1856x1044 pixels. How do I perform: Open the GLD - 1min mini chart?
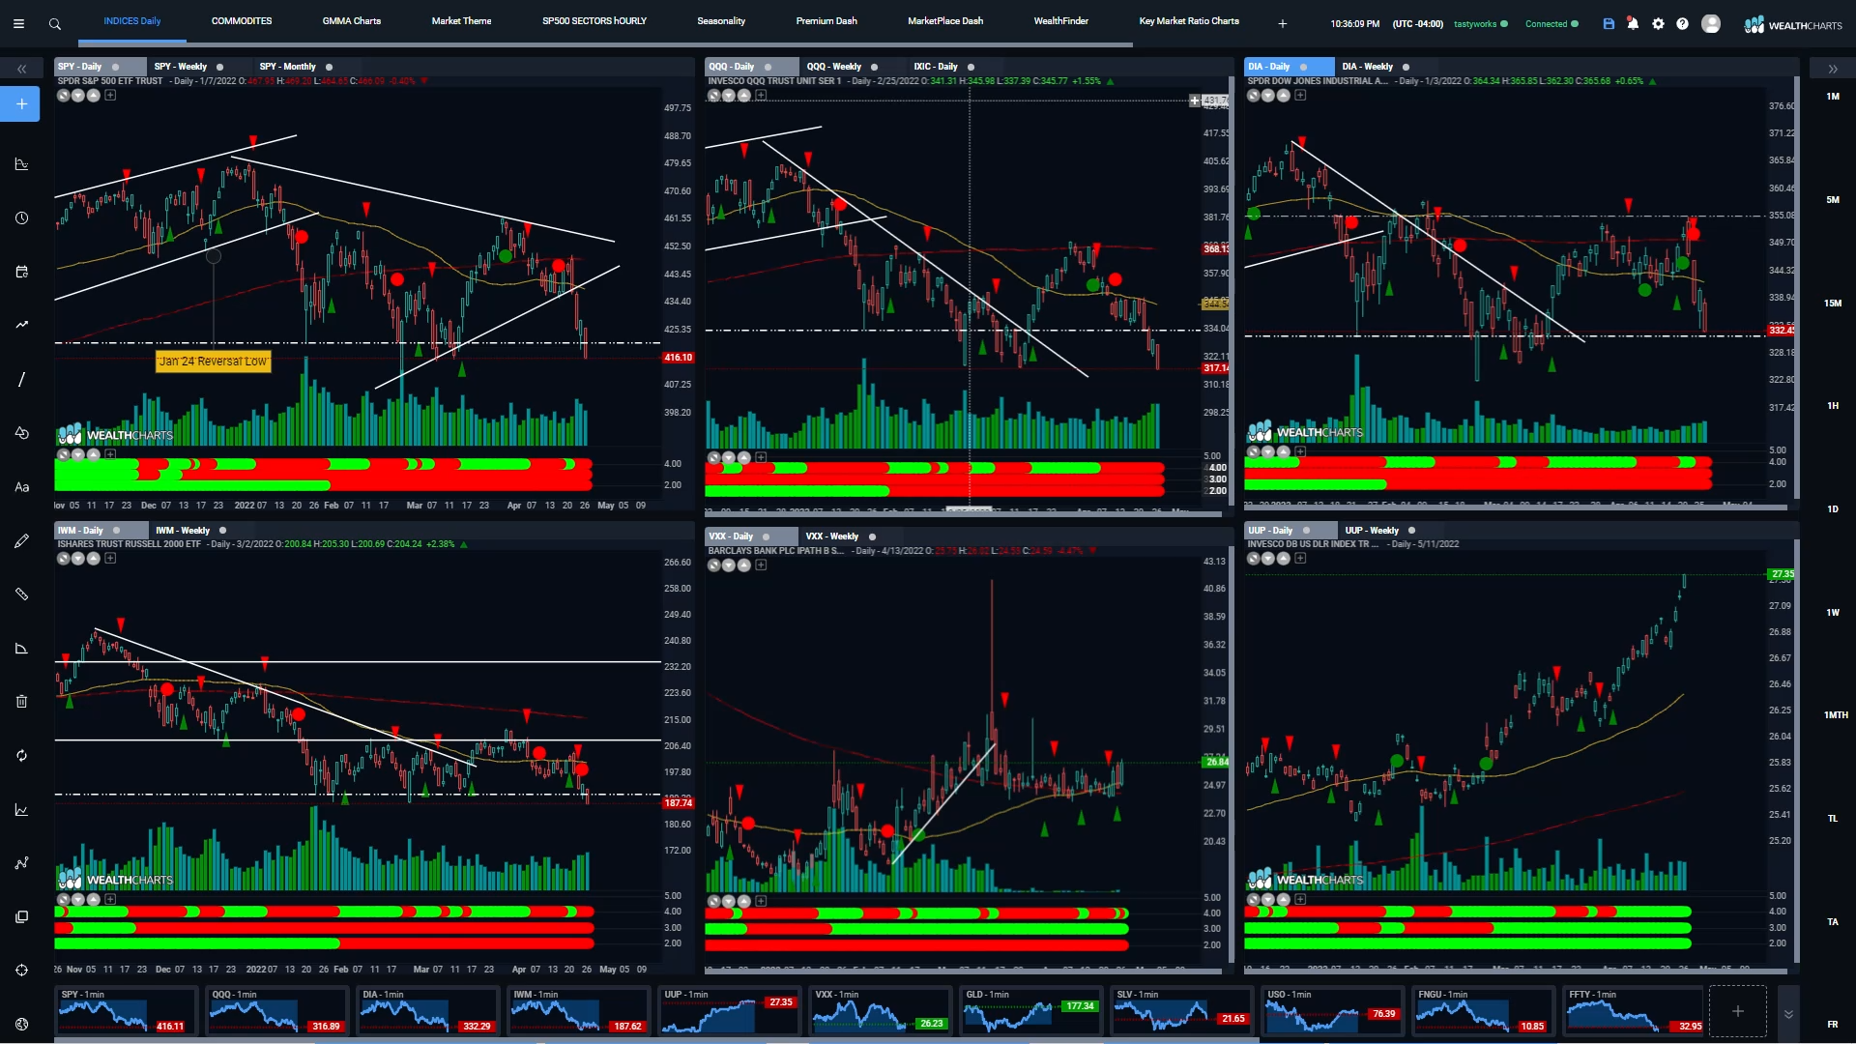1030,1011
